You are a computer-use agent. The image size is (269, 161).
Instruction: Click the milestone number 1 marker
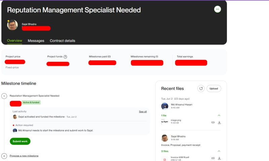tap(4, 96)
